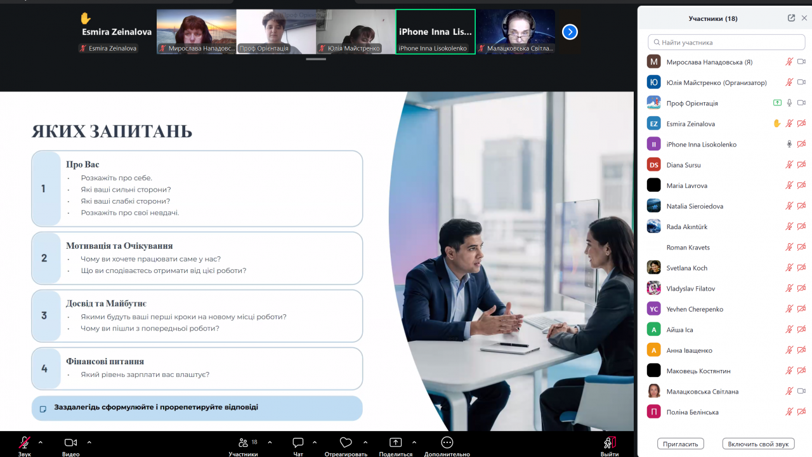Toggle Мирослава Нападовська's muted mic icon
Viewport: 812px width, 457px height.
789,62
